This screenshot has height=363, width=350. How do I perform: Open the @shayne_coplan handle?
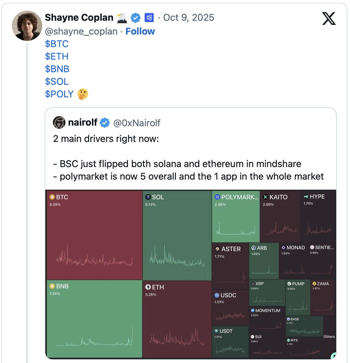click(81, 31)
